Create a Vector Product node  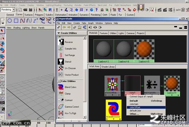coord(68,75)
